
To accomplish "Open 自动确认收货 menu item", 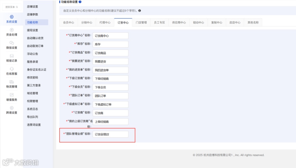I will 35,38.
